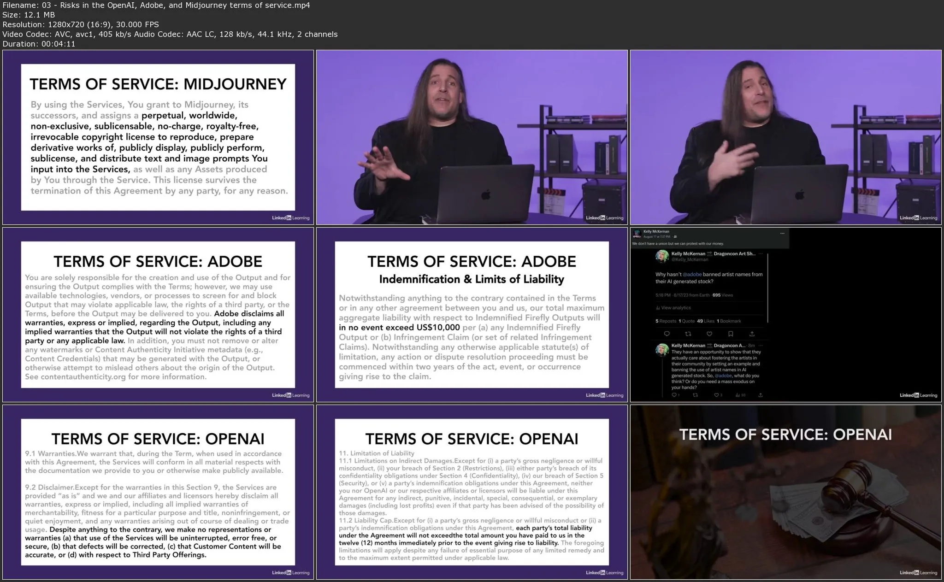Click 'We don't have a union' post text
The image size is (944, 582).
(678, 243)
